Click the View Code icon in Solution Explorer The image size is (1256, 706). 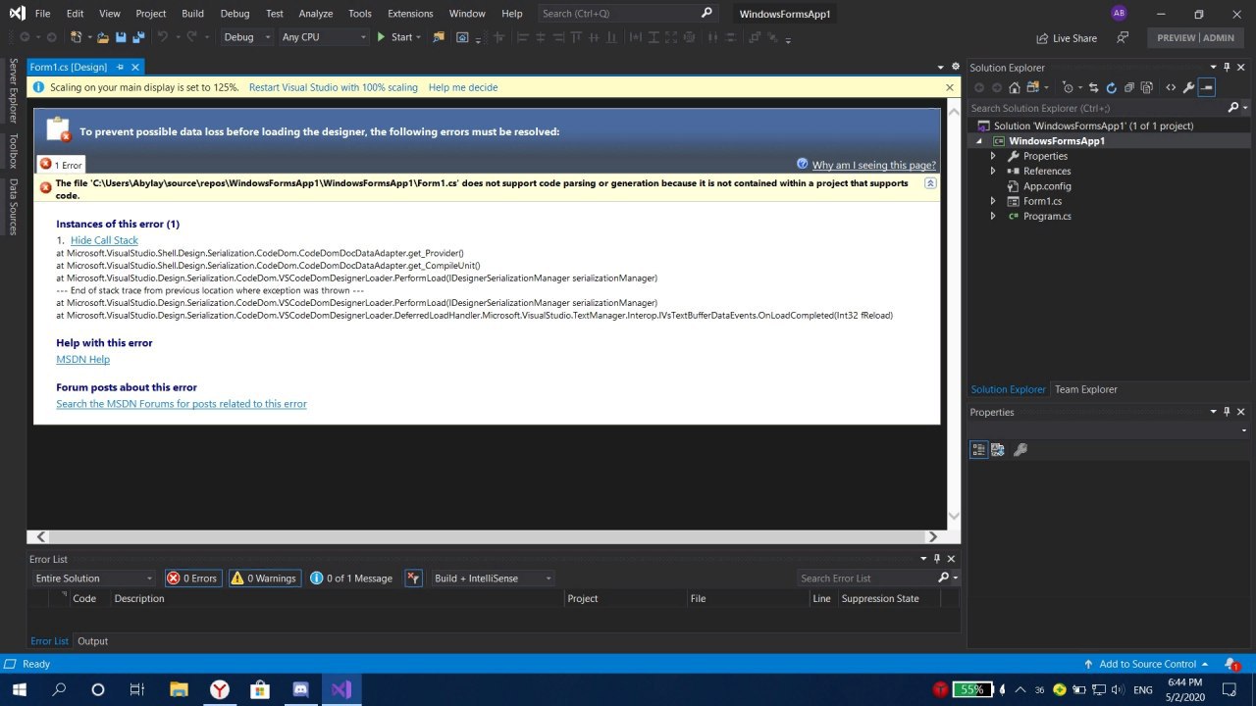[1171, 87]
